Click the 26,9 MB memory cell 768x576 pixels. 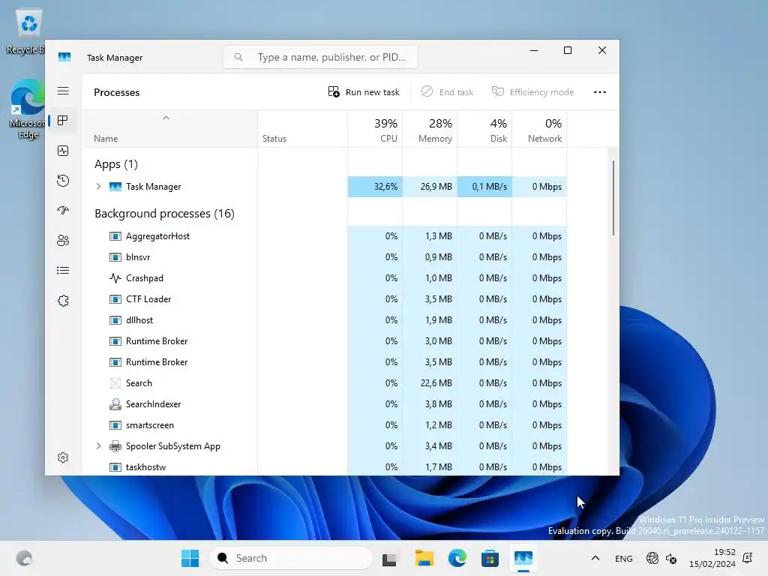pos(430,187)
